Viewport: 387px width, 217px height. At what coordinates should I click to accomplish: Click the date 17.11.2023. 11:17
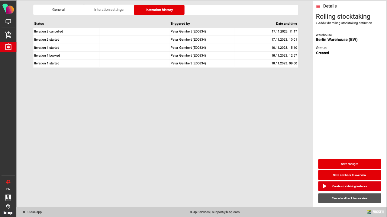pos(284,32)
